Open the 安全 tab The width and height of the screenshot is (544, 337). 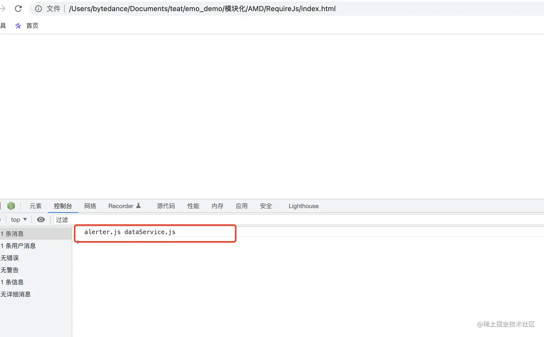[x=266, y=206]
